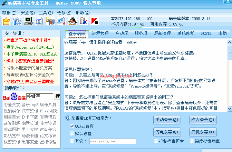
Task: Click the server database toolbar icon
Action: (84, 21)
